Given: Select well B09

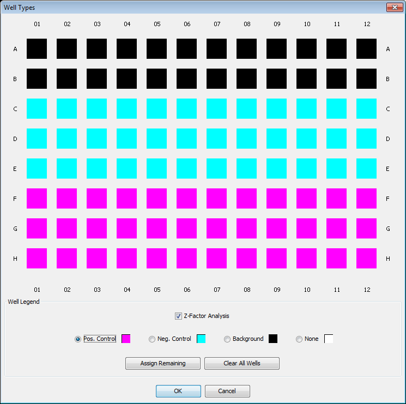Looking at the screenshot, I should (276, 78).
